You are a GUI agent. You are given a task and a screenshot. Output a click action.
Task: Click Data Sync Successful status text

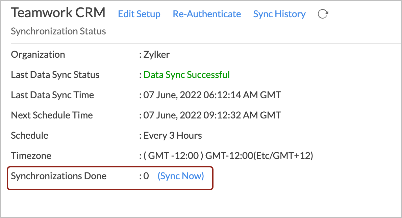point(186,75)
